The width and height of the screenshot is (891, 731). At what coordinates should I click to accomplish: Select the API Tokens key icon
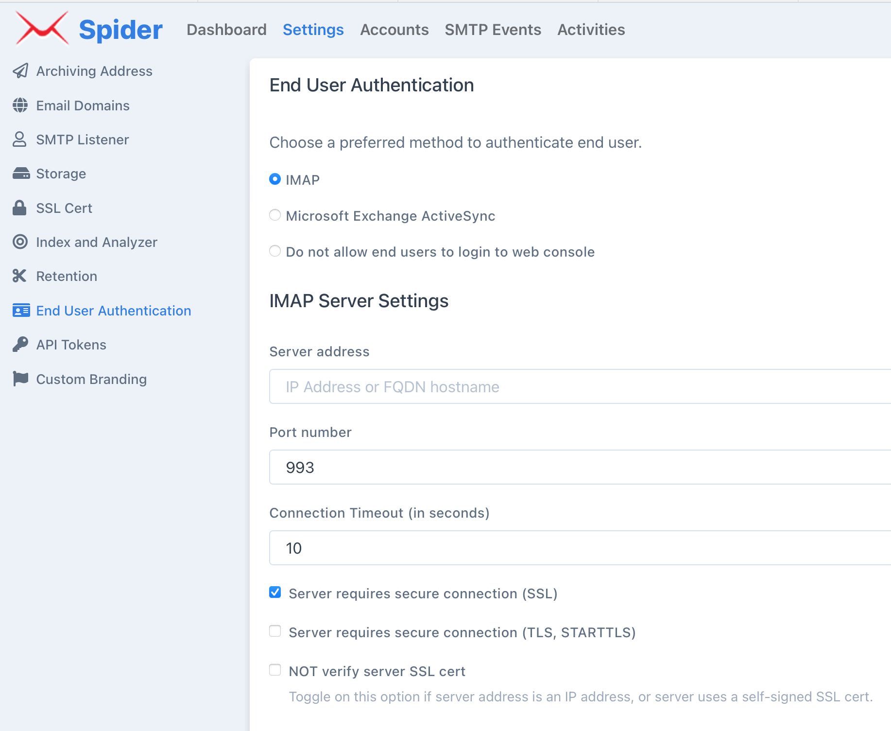coord(20,344)
